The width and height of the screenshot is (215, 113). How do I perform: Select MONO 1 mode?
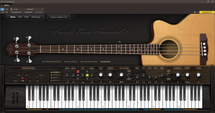[55, 78]
